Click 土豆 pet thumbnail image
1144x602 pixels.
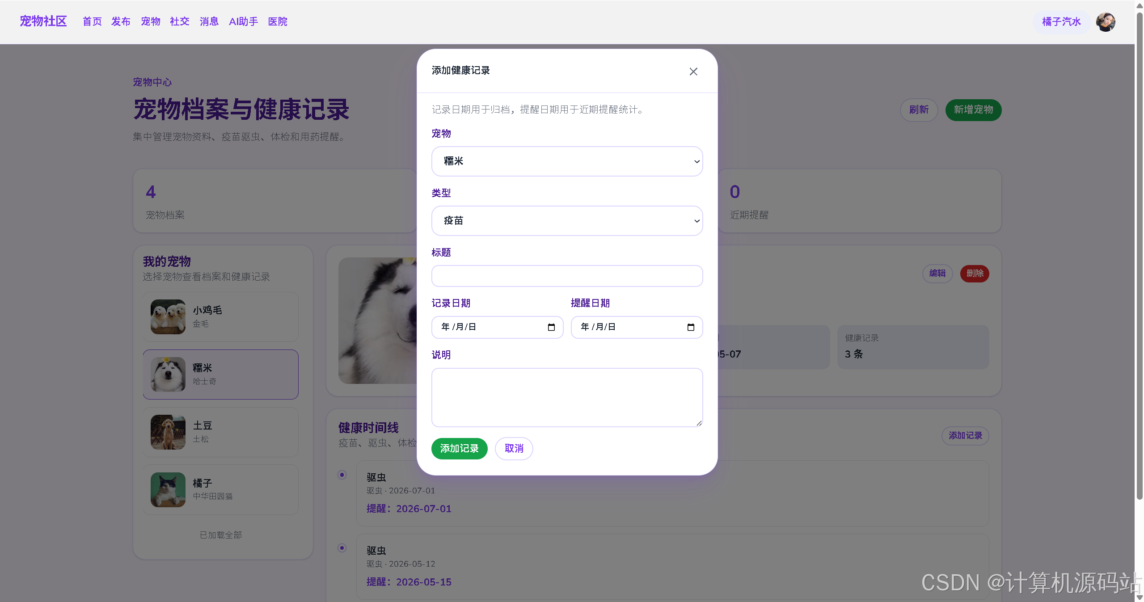168,432
